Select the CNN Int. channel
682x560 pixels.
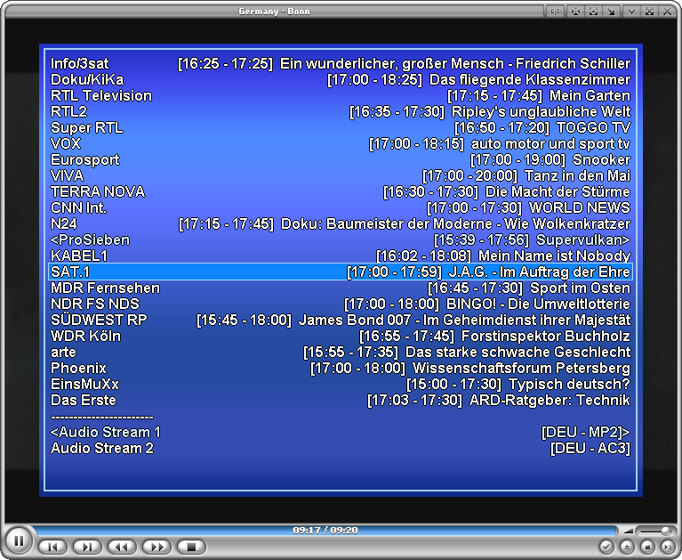[x=341, y=207]
